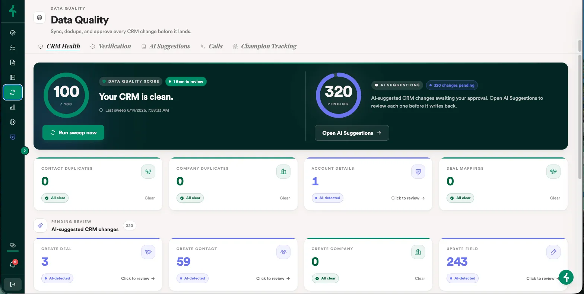
Task: Click the Company Duplicates building icon
Action: point(283,172)
